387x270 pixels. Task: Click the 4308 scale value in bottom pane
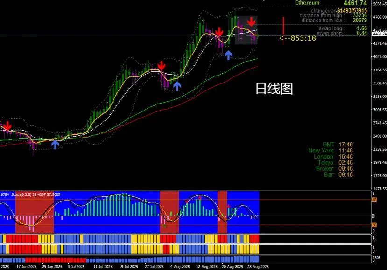[x=376, y=258]
